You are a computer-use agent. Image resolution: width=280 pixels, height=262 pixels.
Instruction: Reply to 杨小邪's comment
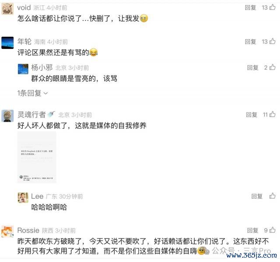tap(253, 68)
